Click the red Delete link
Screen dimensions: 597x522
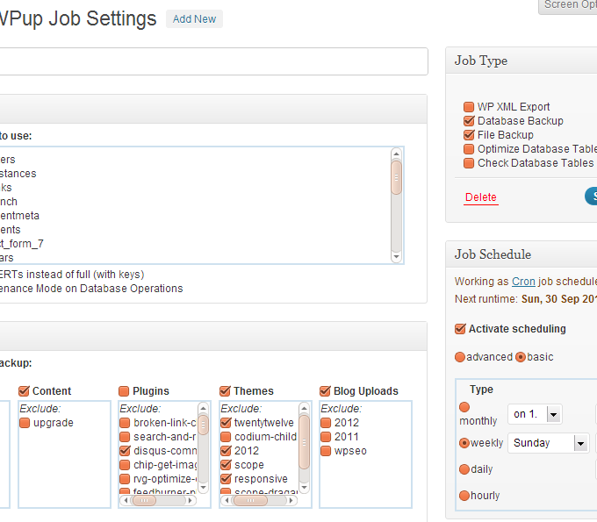480,197
